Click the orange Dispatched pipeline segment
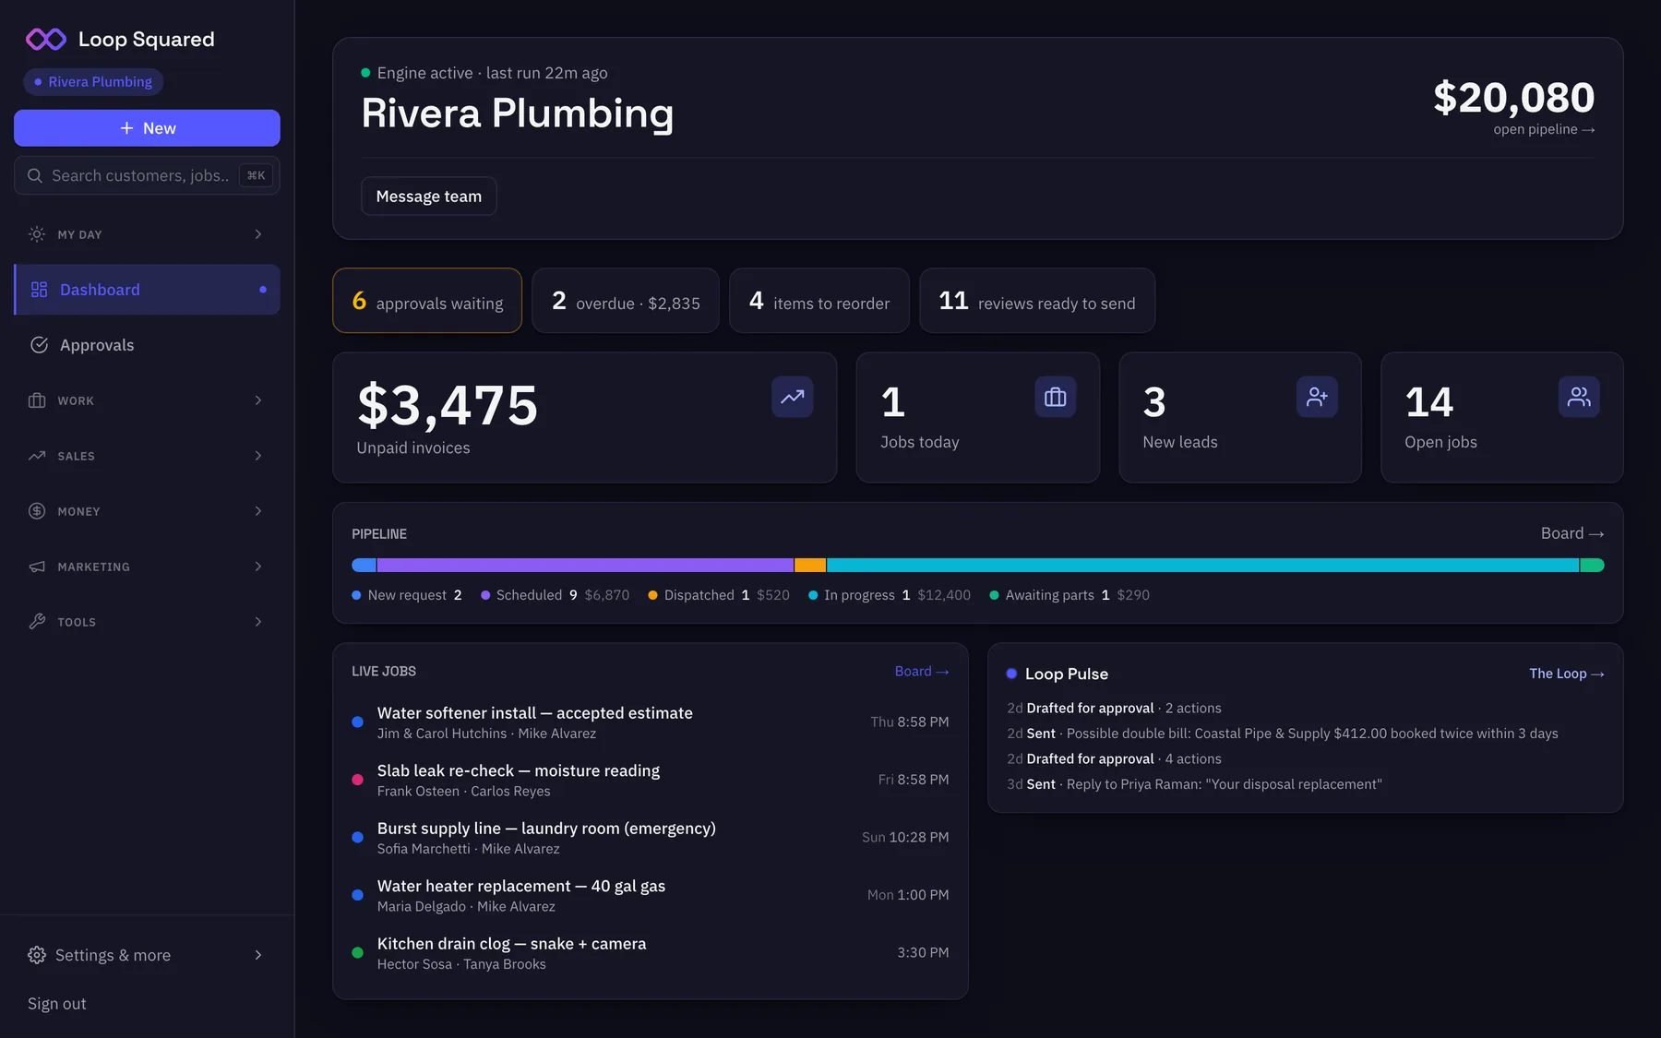1661x1038 pixels. [810, 566]
